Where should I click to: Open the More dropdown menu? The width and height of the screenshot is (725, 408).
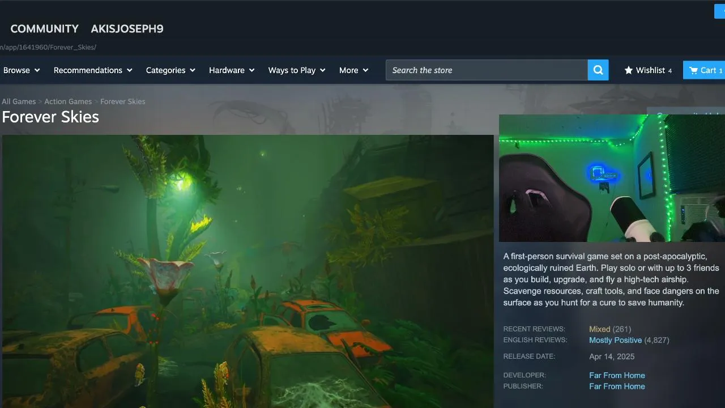(353, 70)
